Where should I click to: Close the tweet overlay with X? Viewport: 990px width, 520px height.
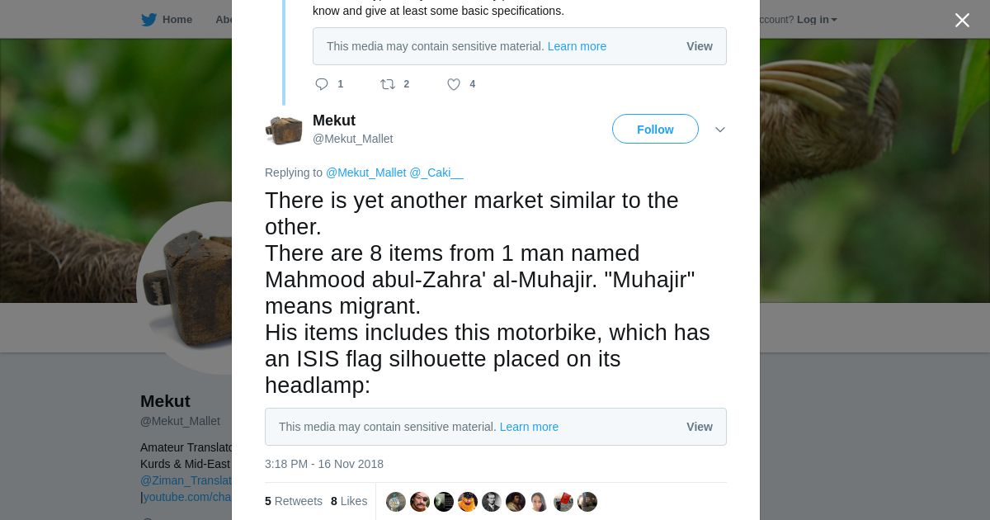click(x=962, y=20)
